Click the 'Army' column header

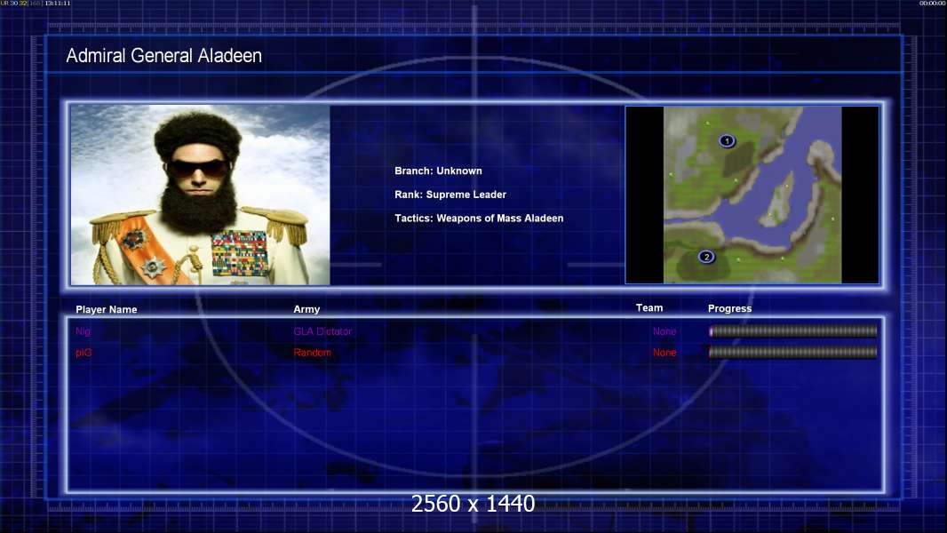(306, 309)
